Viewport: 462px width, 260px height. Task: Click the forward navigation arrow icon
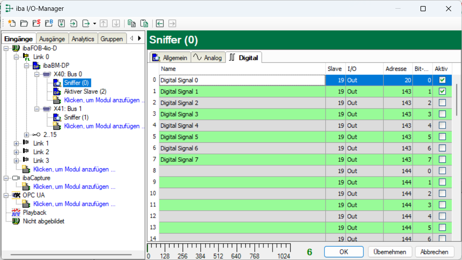coord(172,23)
